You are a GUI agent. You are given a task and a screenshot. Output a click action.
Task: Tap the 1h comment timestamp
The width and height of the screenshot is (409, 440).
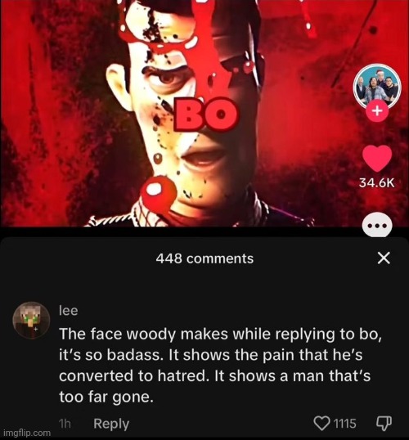click(x=65, y=424)
